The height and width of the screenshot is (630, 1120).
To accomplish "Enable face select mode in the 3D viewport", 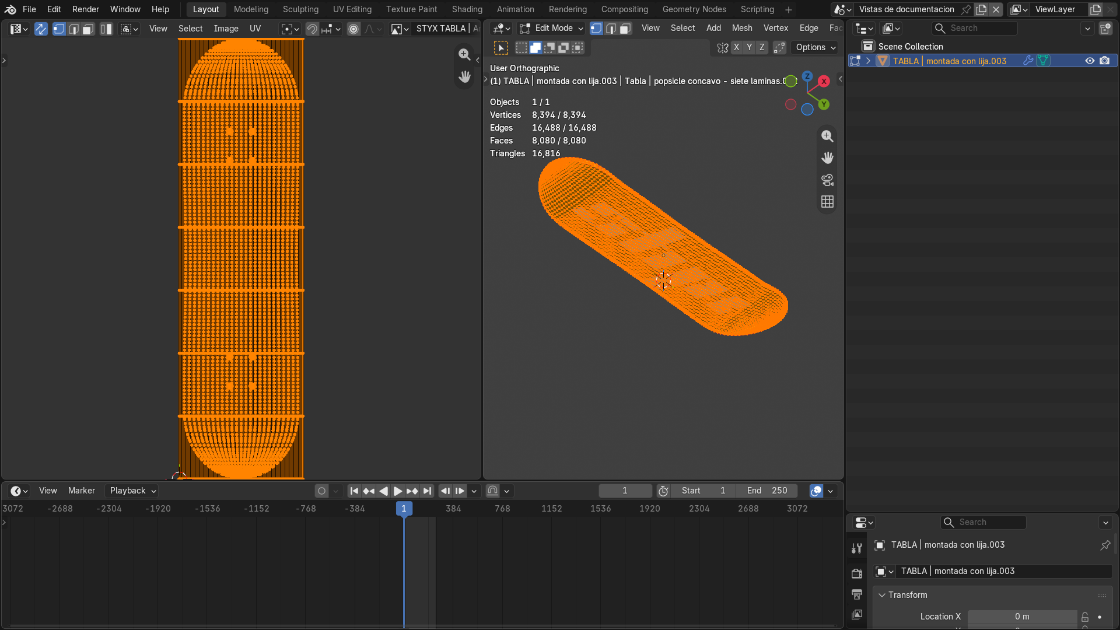I will point(625,28).
